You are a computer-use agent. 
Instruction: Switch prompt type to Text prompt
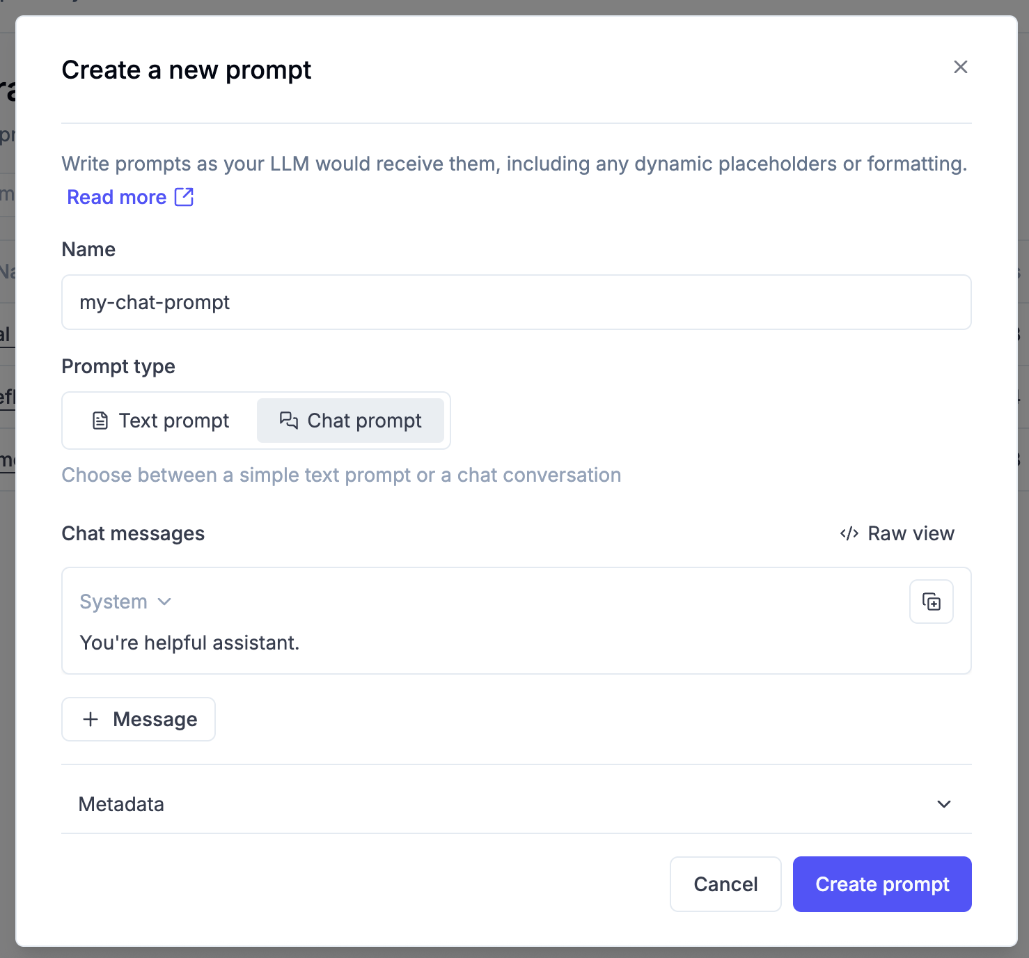(x=161, y=421)
